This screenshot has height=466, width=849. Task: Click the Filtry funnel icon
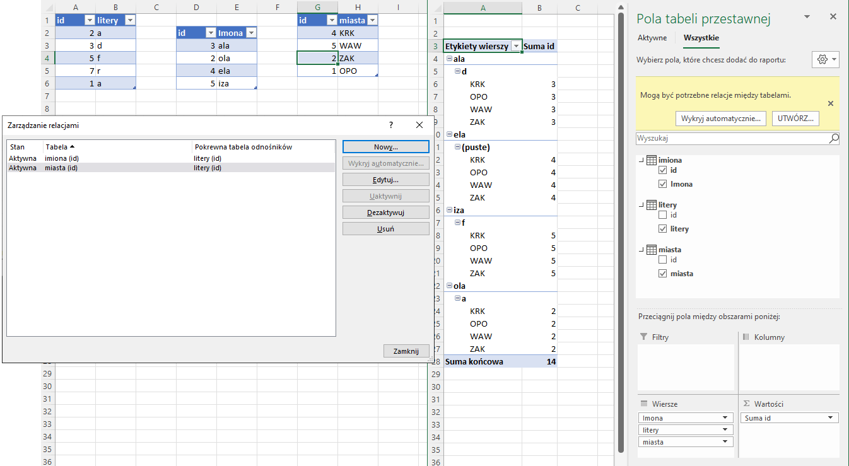(x=643, y=337)
